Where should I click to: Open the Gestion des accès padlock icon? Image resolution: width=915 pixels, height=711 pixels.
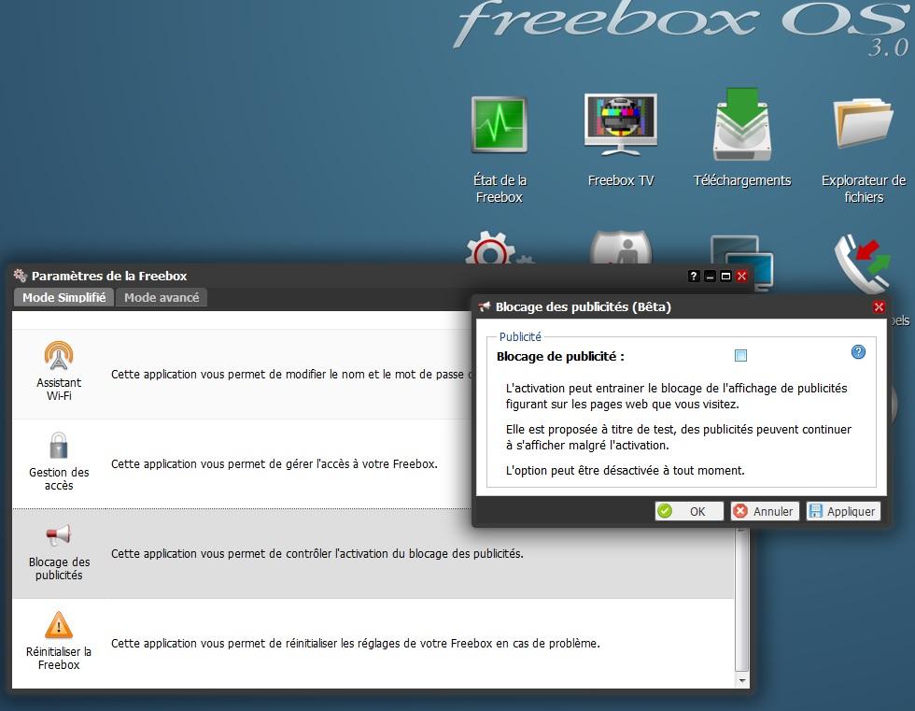(58, 446)
